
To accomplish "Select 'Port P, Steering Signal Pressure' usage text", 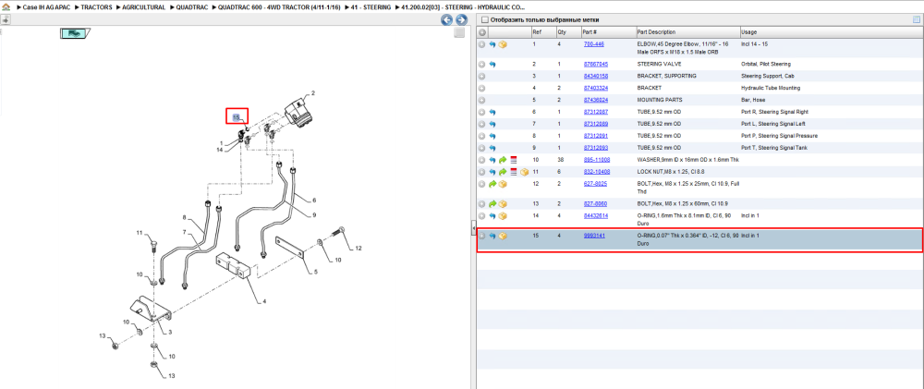I will point(779,136).
